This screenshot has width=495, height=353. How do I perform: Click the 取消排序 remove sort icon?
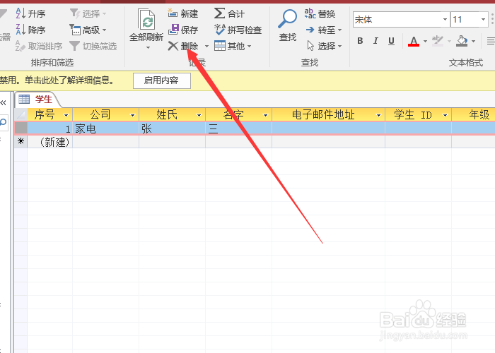coord(21,46)
